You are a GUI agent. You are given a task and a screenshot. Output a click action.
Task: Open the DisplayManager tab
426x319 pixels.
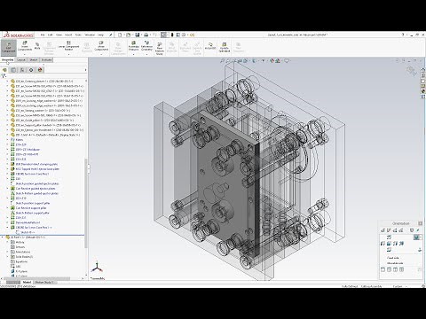(40, 70)
